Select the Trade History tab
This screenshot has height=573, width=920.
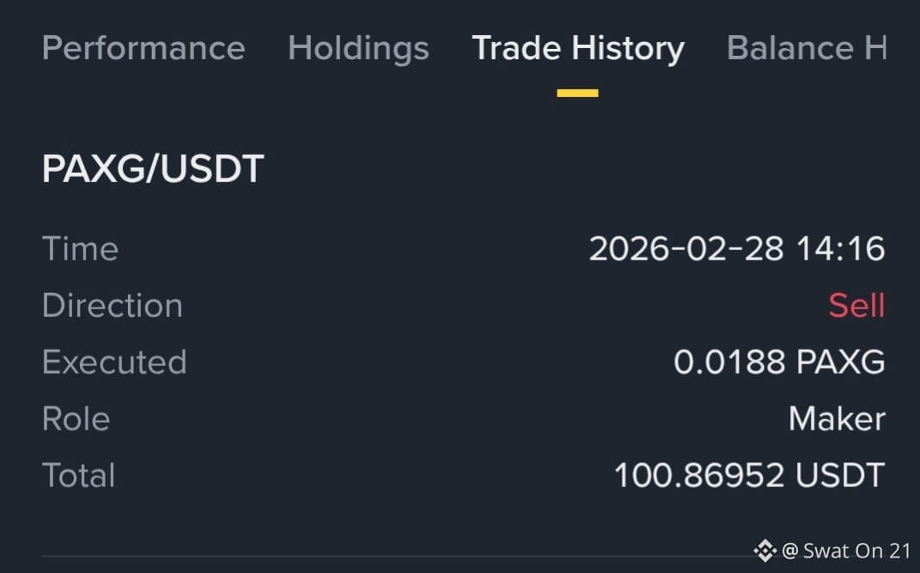(578, 49)
